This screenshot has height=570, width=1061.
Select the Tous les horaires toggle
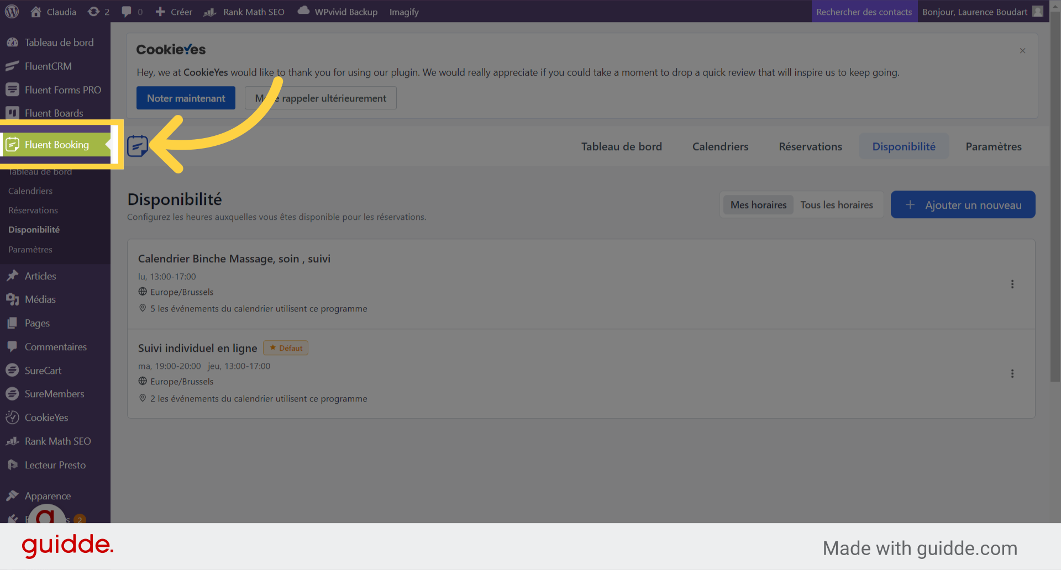(x=837, y=205)
